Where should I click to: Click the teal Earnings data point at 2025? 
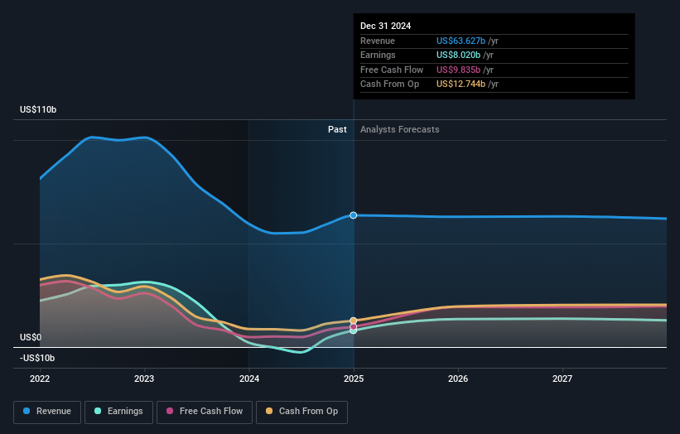tap(354, 330)
